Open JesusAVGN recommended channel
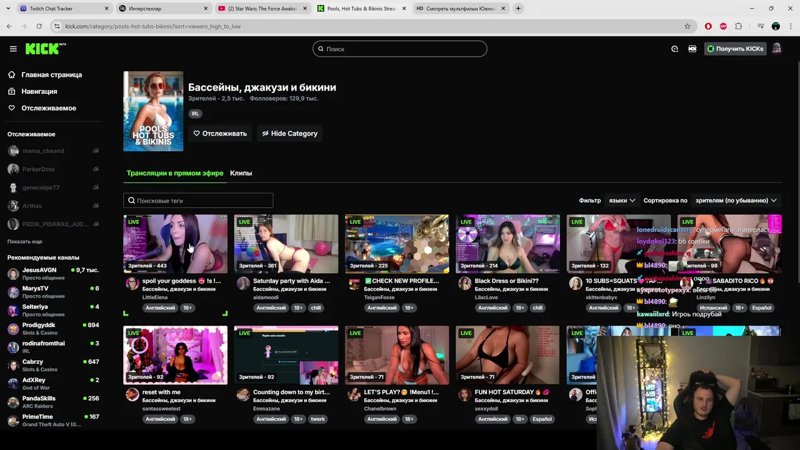800x450 pixels. pos(53,274)
